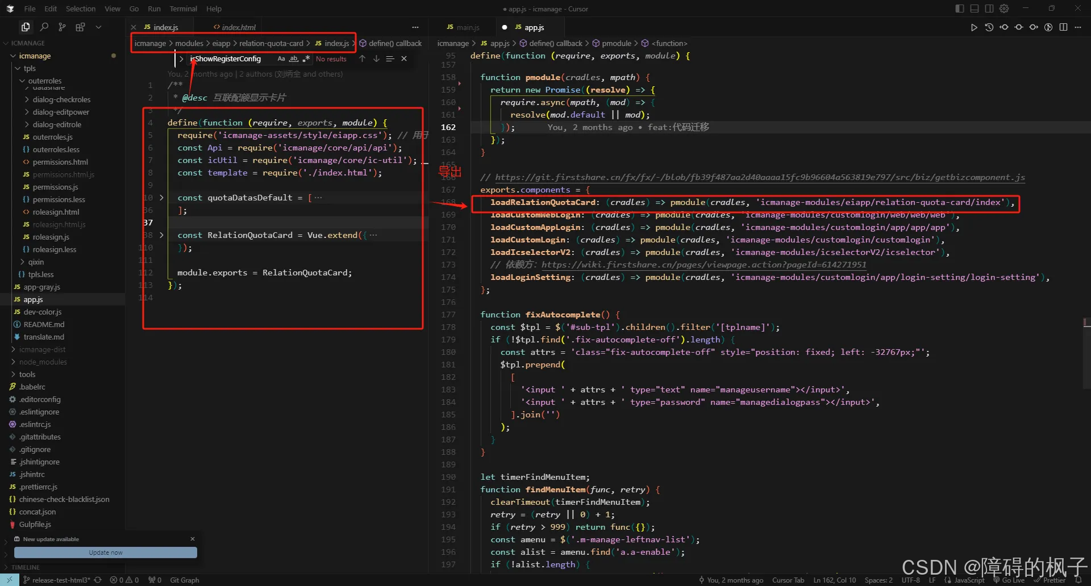This screenshot has height=586, width=1091.
Task: Open the Search view magnifier icon
Action: pyautogui.click(x=44, y=27)
